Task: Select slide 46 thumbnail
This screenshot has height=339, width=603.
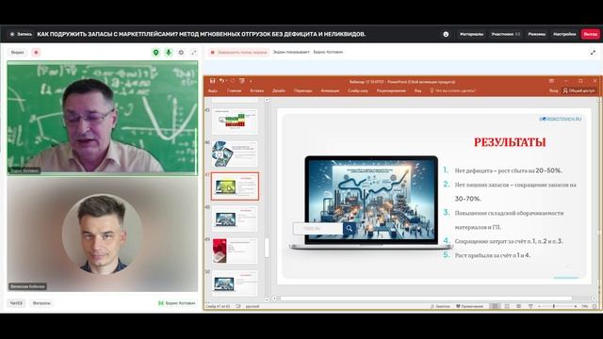Action: click(235, 153)
